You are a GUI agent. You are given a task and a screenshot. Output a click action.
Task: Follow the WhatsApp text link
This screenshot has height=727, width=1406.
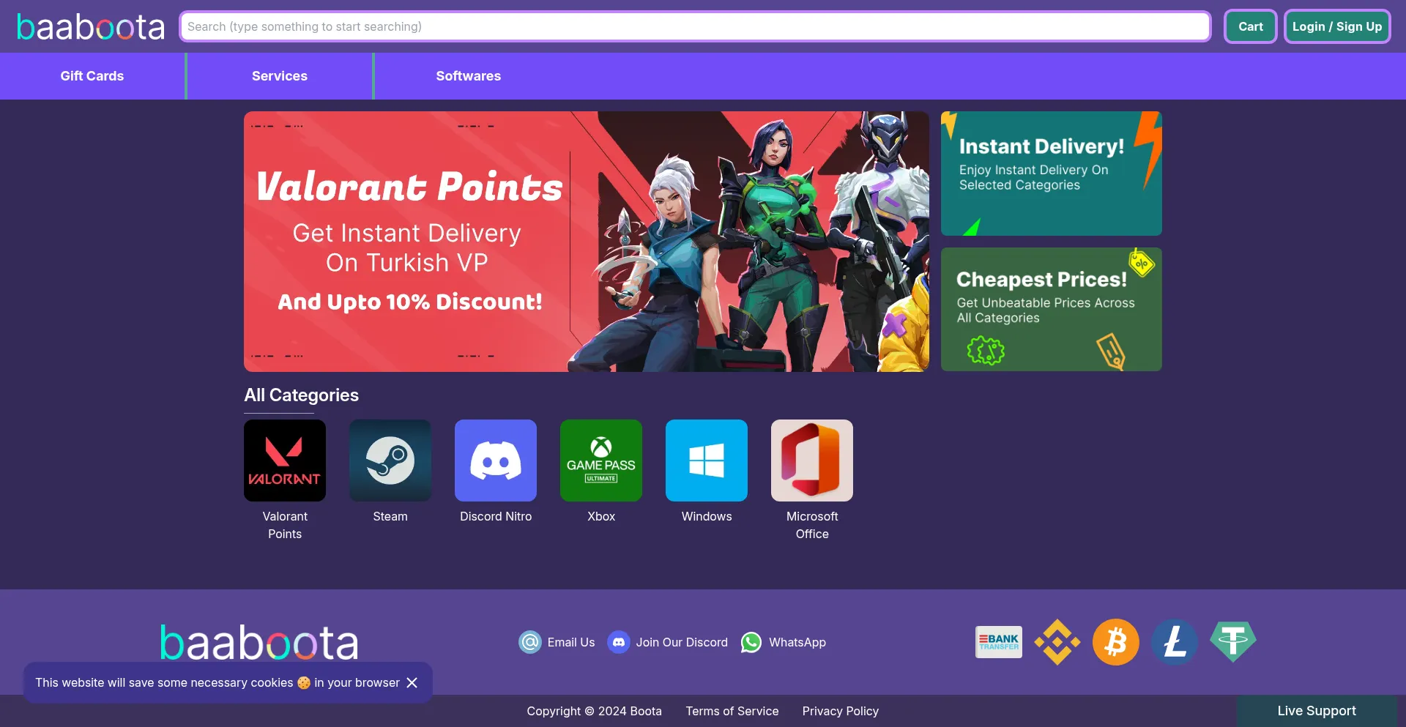[x=797, y=642]
